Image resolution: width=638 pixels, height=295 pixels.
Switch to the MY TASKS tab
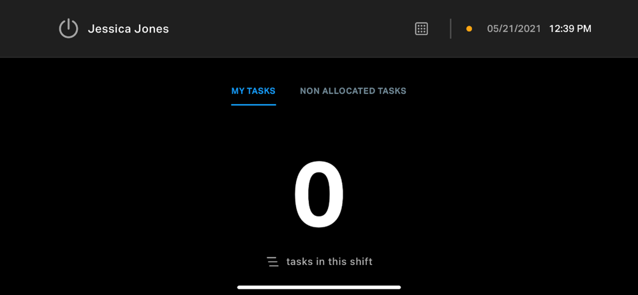253,91
